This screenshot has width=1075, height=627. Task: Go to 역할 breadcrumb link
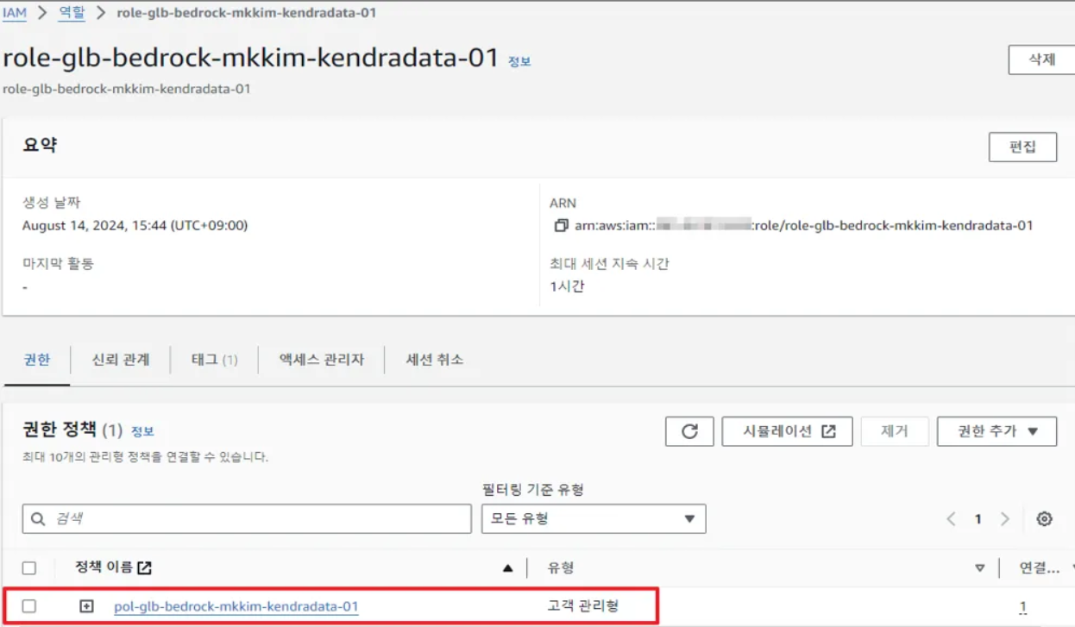pos(72,13)
